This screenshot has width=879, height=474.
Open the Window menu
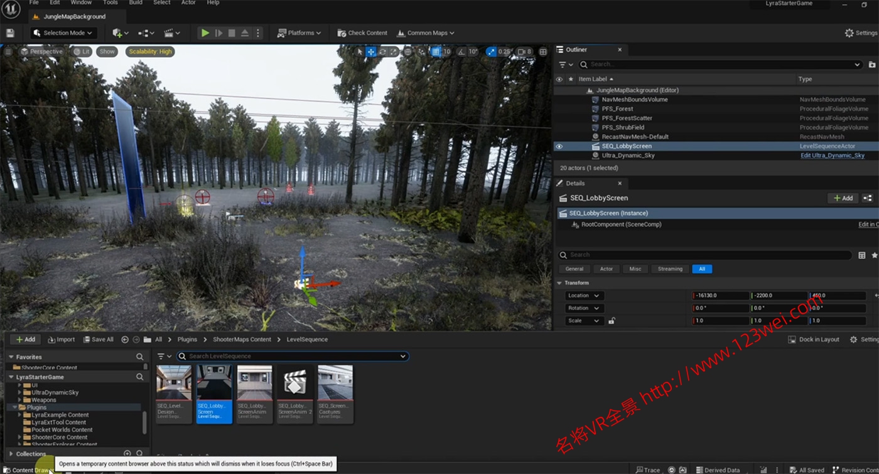pos(80,3)
